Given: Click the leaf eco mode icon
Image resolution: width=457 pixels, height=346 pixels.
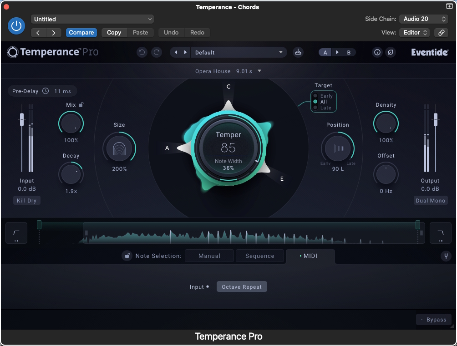Looking at the screenshot, I should point(390,52).
